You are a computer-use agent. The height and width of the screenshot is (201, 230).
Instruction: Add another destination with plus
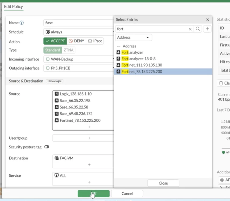pos(89,164)
